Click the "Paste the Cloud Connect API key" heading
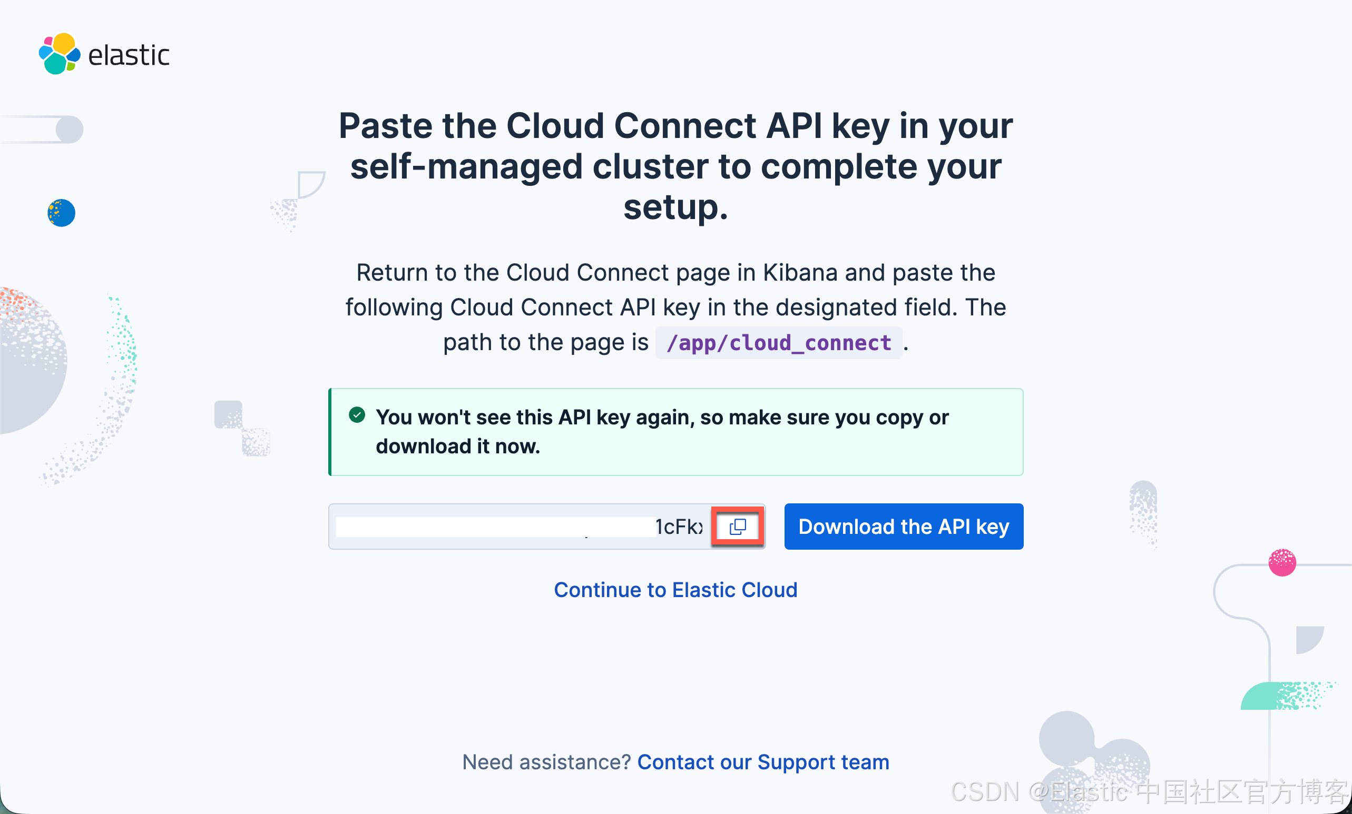Viewport: 1352px width, 814px height. coord(675,166)
